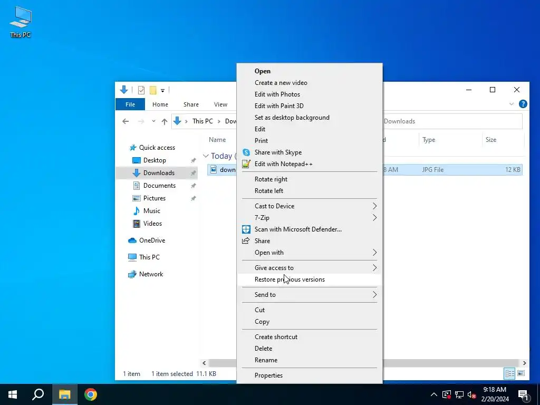The width and height of the screenshot is (540, 405).
Task: Click the network tray icon
Action: [x=459, y=394]
